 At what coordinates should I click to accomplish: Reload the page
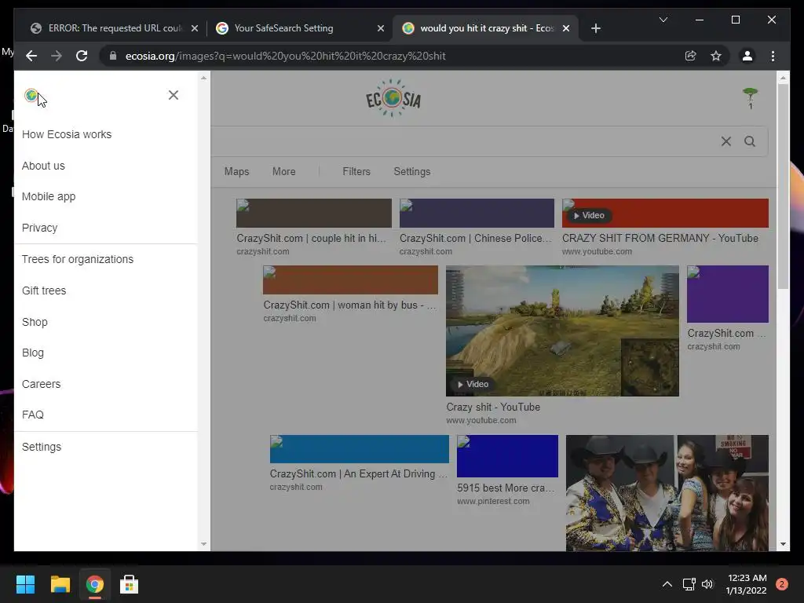pos(82,56)
